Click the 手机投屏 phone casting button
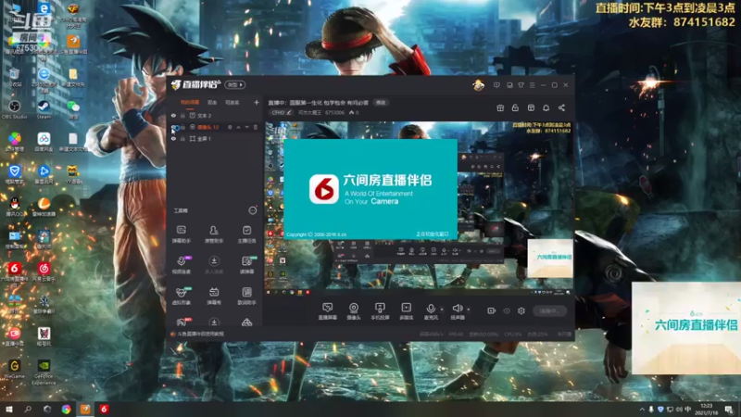The image size is (741, 417). point(380,311)
